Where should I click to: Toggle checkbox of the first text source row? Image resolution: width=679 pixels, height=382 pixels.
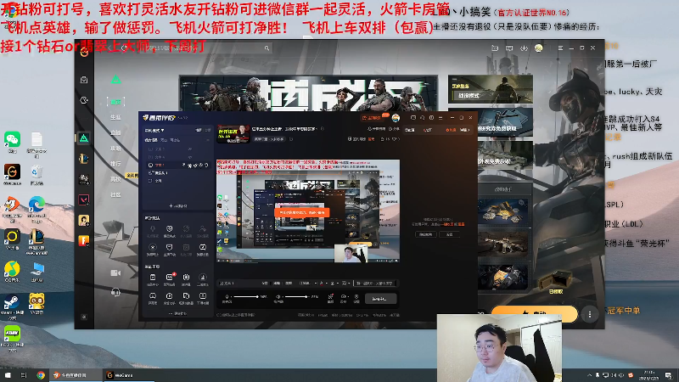150,149
